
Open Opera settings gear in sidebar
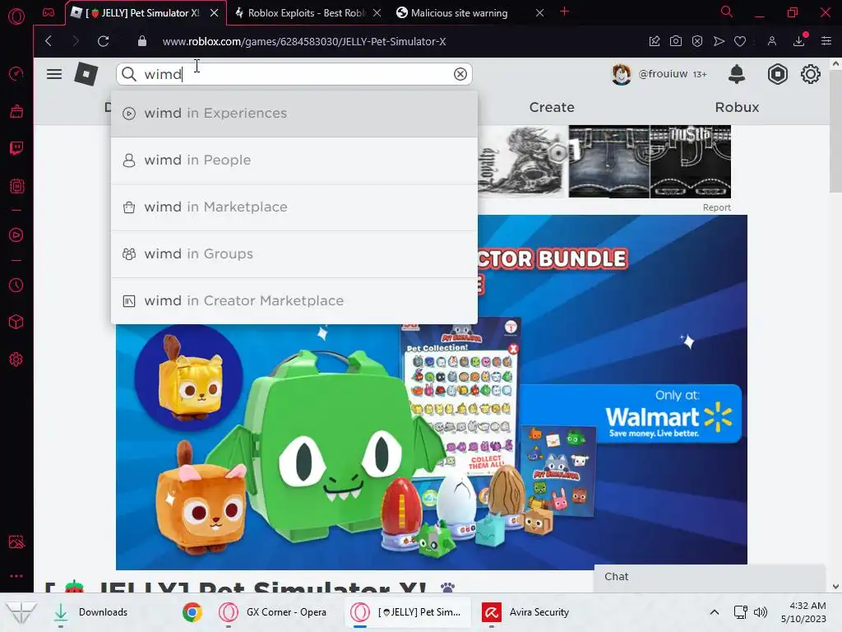(x=16, y=360)
